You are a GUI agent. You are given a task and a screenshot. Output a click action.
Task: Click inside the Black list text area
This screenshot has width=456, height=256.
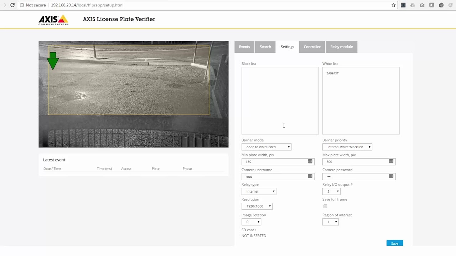[280, 101]
